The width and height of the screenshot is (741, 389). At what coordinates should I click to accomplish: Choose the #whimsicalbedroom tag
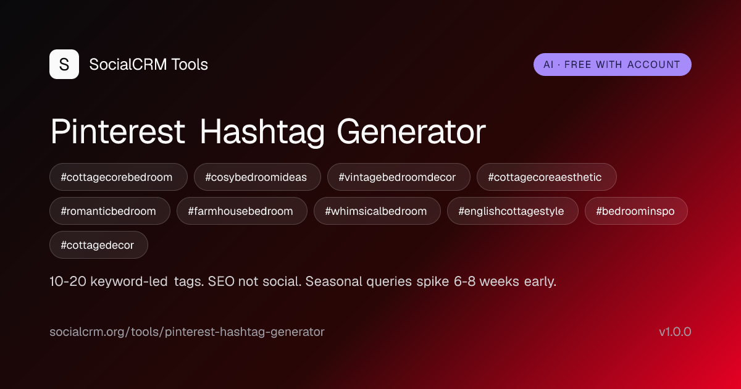click(x=377, y=211)
